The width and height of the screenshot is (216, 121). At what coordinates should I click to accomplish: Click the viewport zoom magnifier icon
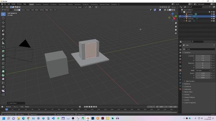coord(176,23)
